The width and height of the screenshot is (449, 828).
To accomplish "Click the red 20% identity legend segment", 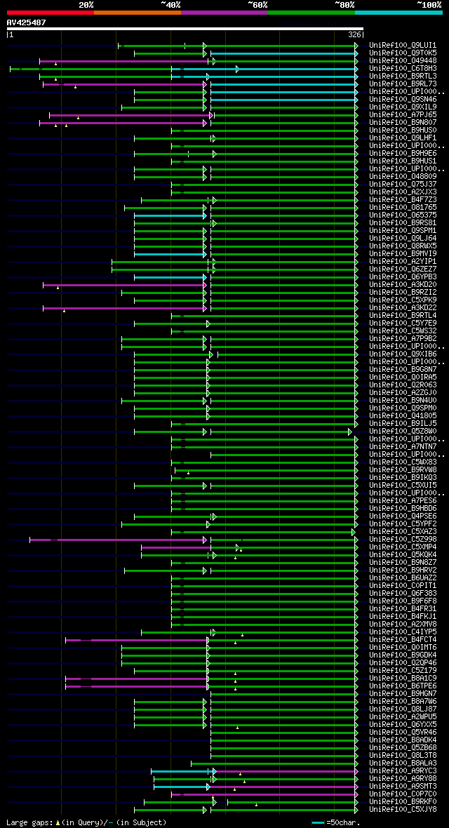I will (x=51, y=12).
